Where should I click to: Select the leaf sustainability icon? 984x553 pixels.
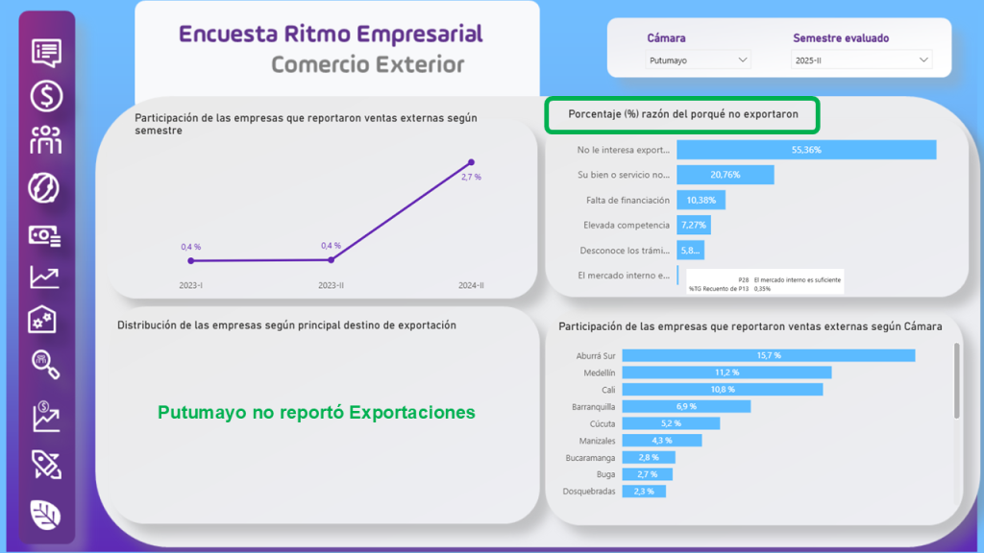pos(46,514)
